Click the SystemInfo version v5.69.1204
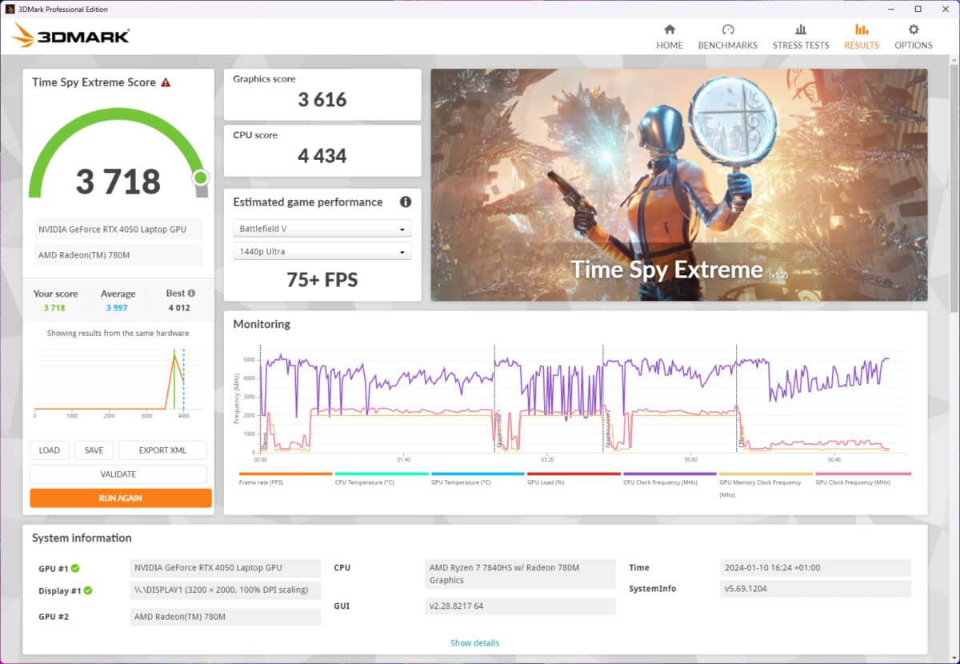This screenshot has width=960, height=664. tap(816, 589)
